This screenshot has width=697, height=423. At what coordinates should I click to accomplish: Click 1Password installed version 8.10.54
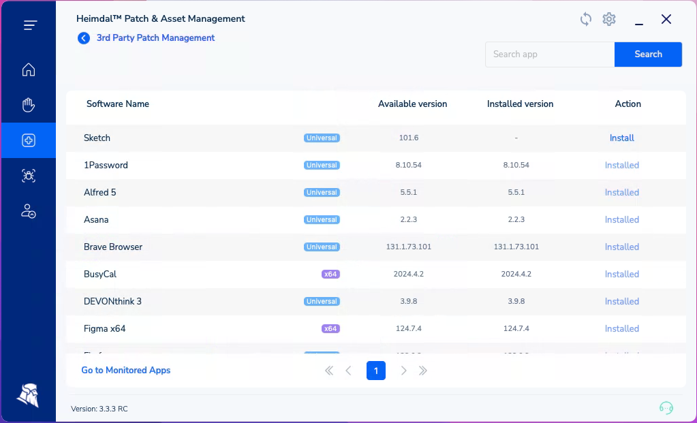click(516, 166)
